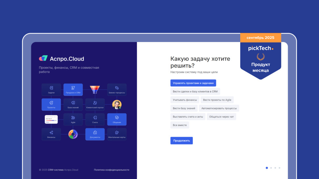This screenshot has height=179, width=319.
Task: Select Вести сделки и базу клиентов в CRM
Action: [195, 92]
